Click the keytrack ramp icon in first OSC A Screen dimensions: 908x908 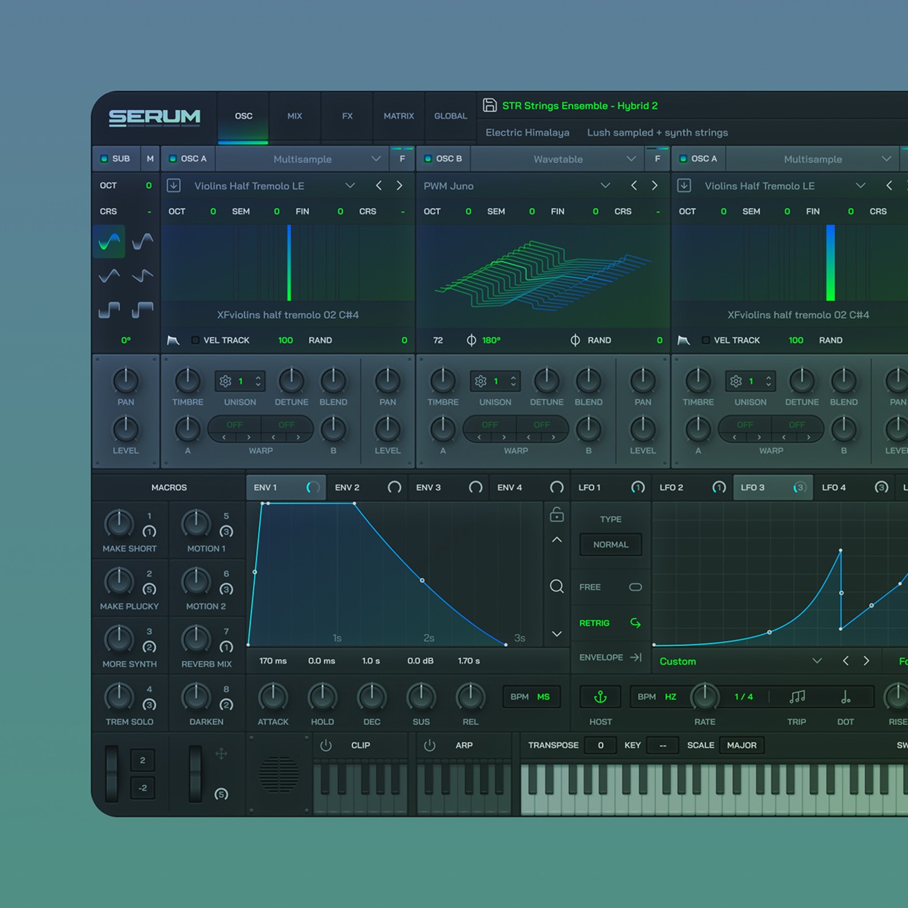coord(173,340)
